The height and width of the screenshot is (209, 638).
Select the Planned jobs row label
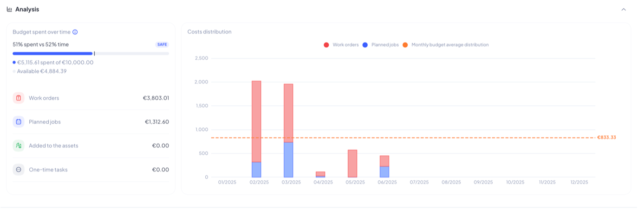45,122
